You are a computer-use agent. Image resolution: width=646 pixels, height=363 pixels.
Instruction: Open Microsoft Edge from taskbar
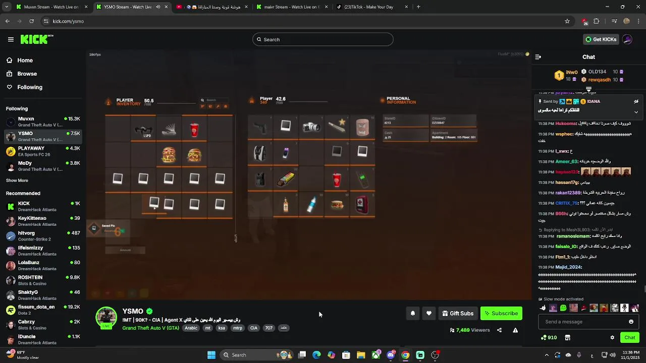point(316,355)
